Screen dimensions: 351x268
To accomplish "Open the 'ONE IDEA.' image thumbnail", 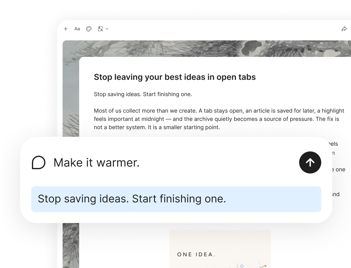I will point(220,249).
